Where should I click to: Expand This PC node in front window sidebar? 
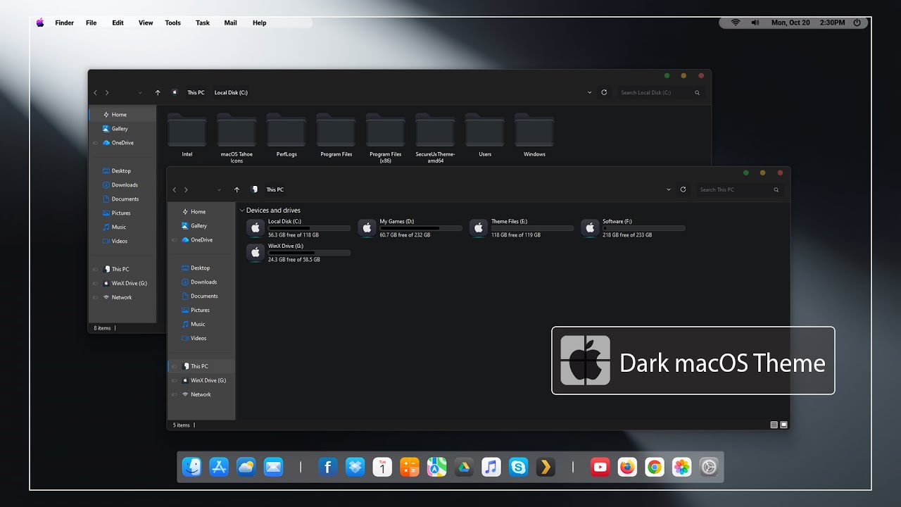tap(175, 366)
